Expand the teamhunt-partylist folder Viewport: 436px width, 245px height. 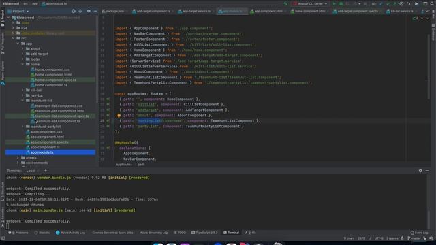22,127
